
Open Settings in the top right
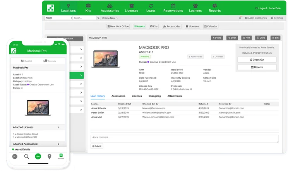pyautogui.click(x=277, y=18)
